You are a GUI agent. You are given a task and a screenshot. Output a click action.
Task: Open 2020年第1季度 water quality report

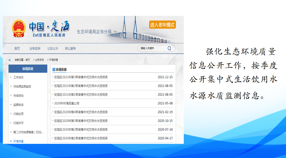pyautogui.click(x=81, y=138)
